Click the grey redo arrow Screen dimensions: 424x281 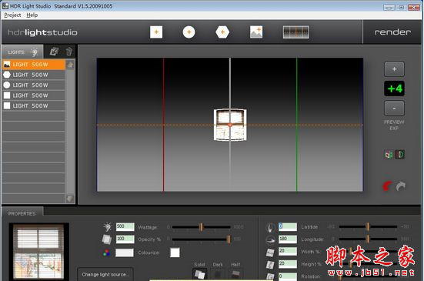pyautogui.click(x=401, y=186)
